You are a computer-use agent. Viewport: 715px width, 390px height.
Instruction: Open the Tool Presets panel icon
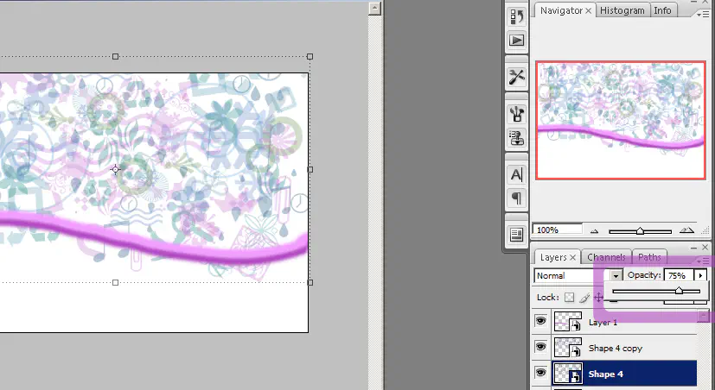[517, 77]
